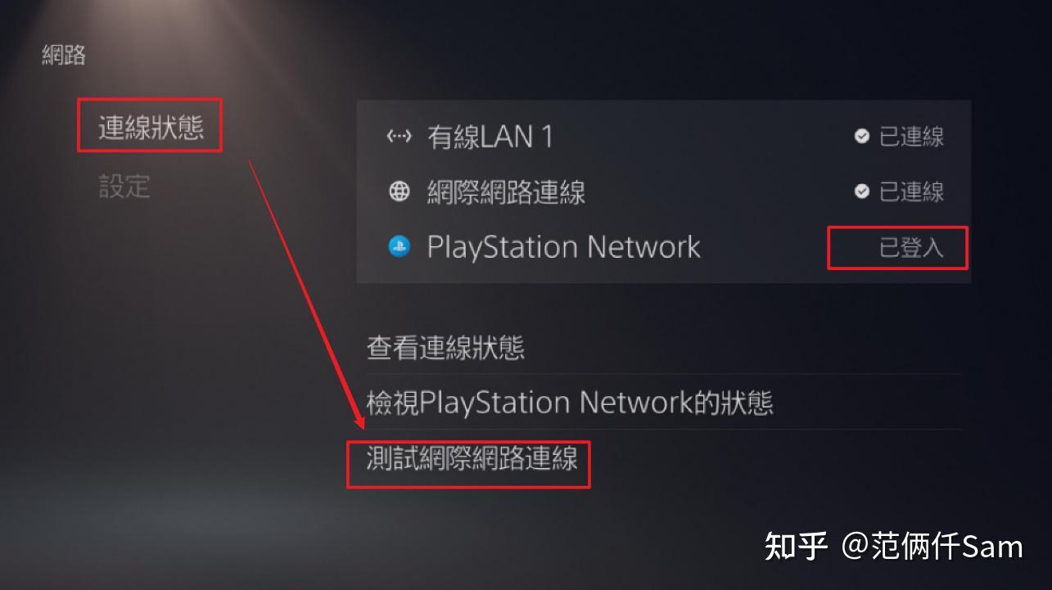Click the 有線LAN 1 label

(x=490, y=137)
